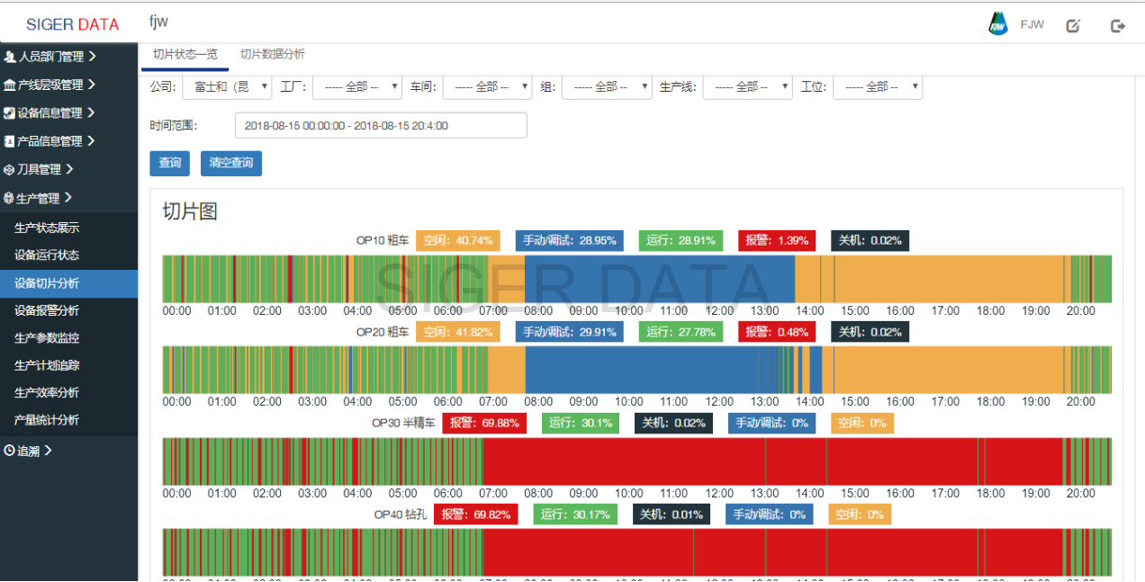Viewport: 1145px width, 582px height.
Task: Open the 生产线 production line dropdown
Action: 747,87
